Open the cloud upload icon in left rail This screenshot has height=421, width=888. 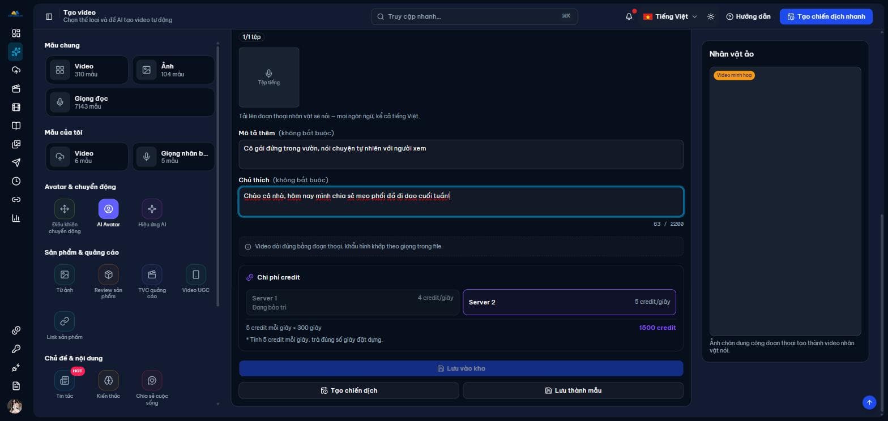pos(16,70)
